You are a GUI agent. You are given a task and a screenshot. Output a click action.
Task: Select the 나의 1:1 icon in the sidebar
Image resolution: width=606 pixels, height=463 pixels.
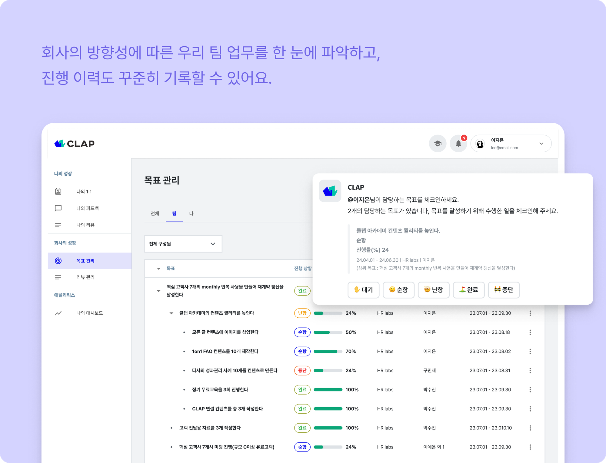[58, 191]
